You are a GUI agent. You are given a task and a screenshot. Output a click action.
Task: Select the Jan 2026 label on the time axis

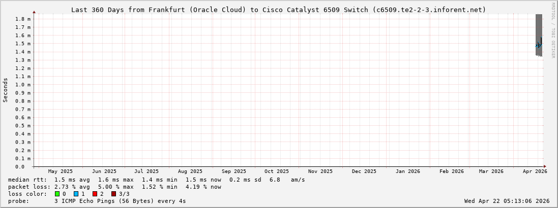407,171
